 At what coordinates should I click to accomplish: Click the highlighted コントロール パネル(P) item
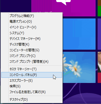point(32,75)
